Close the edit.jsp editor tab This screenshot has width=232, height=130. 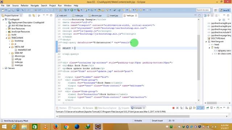coord(136,16)
